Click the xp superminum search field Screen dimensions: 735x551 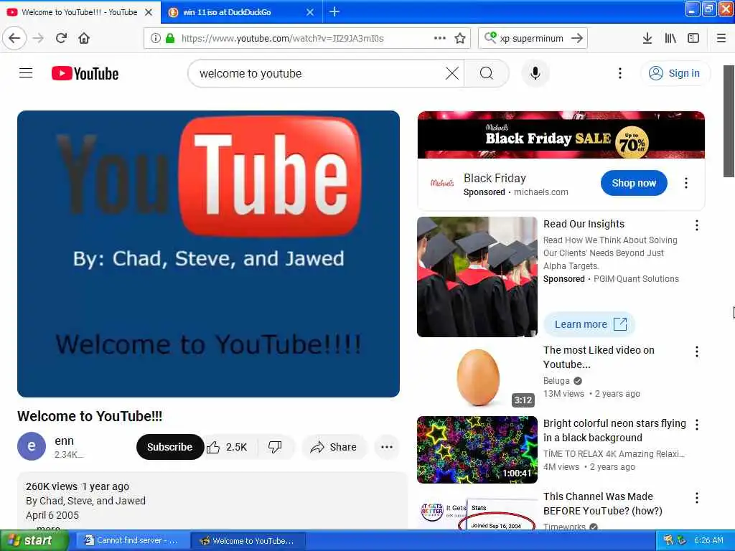[534, 39]
